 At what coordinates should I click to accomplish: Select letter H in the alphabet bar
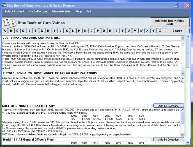point(48,31)
